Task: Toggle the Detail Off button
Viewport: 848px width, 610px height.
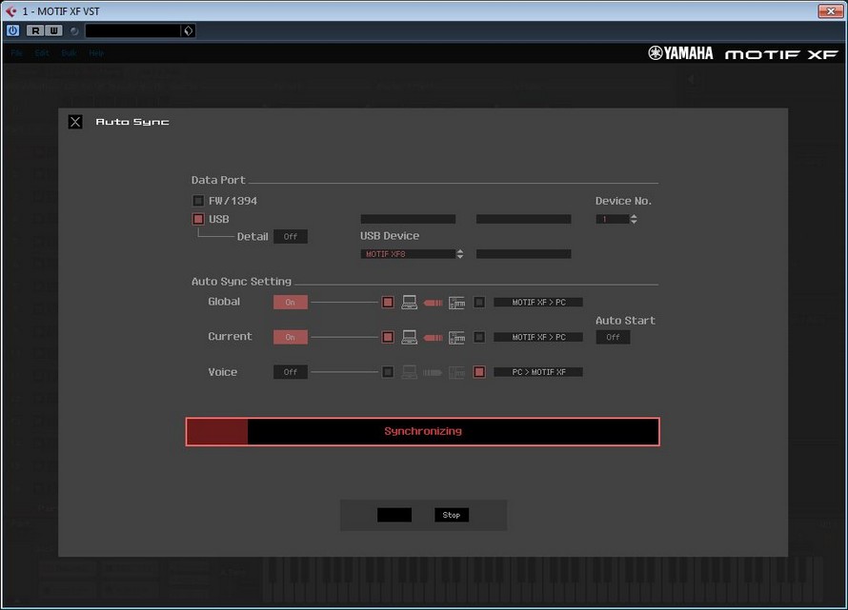Action: click(290, 237)
